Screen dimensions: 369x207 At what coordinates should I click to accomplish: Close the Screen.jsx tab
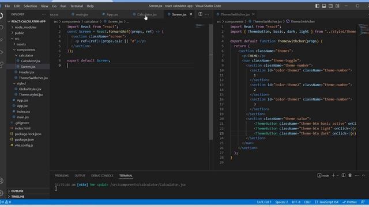191,14
